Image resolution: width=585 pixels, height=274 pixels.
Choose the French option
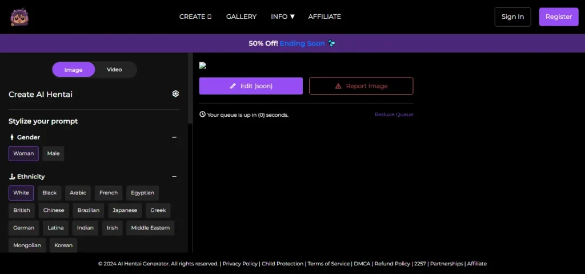pos(109,193)
